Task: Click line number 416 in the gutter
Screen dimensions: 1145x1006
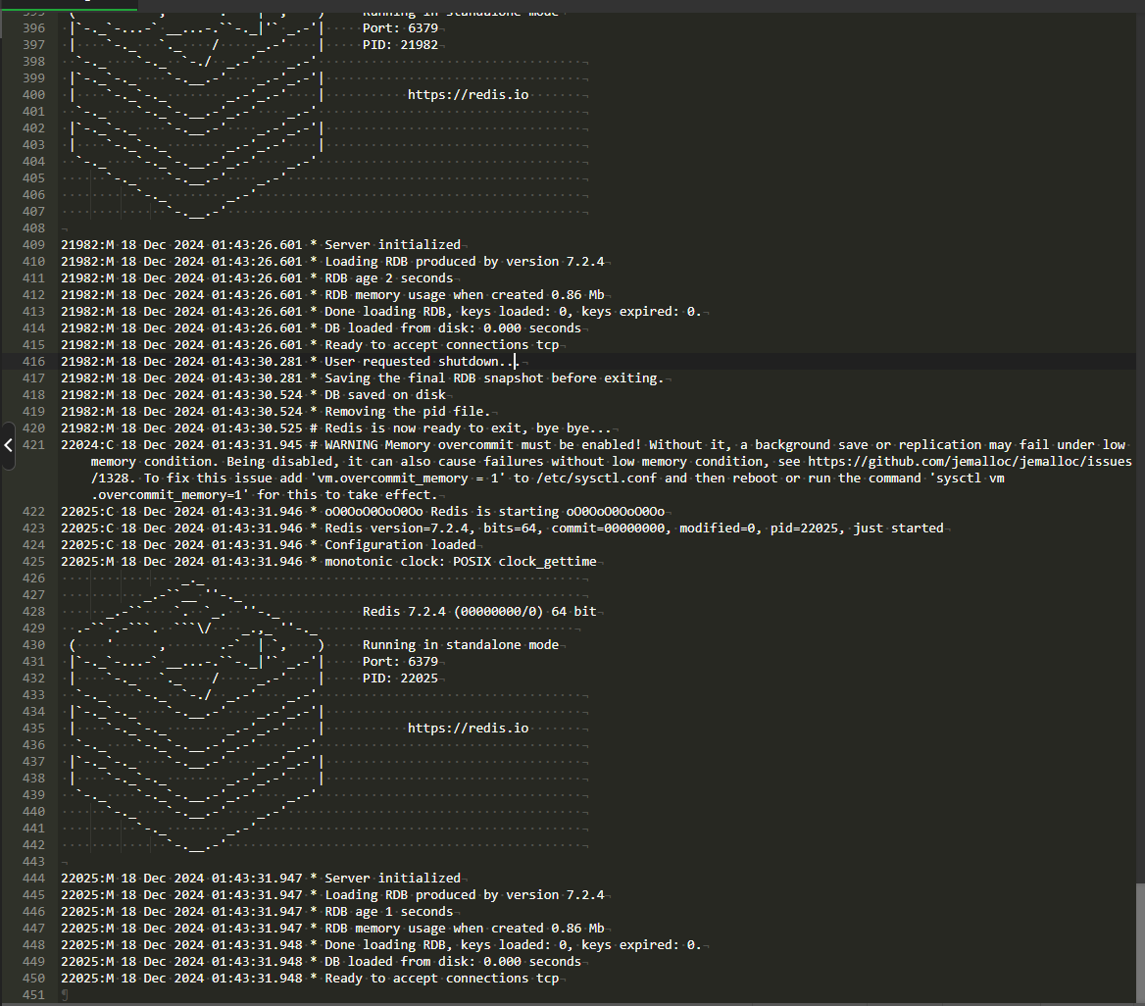Action: pos(33,362)
